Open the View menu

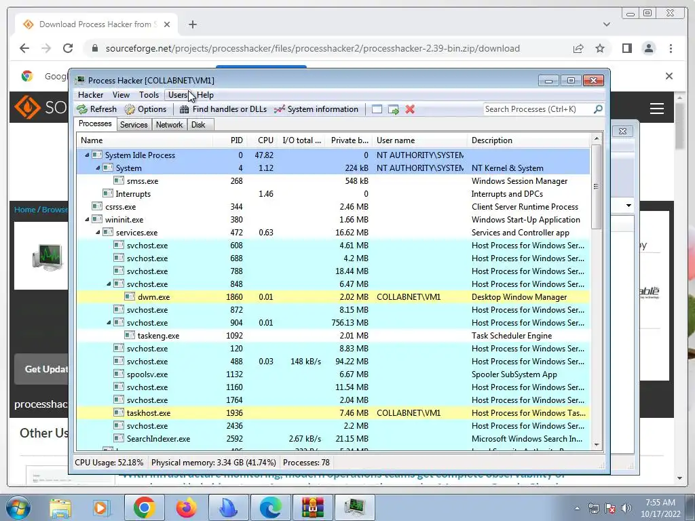121,95
